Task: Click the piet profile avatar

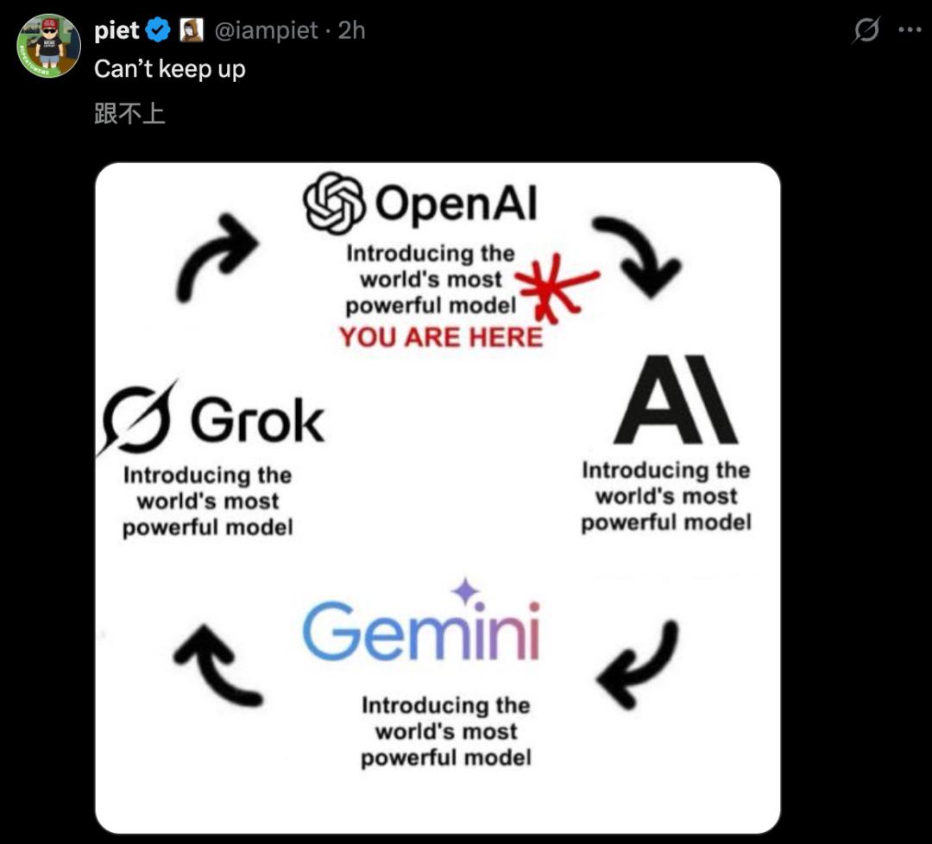Action: (x=48, y=46)
